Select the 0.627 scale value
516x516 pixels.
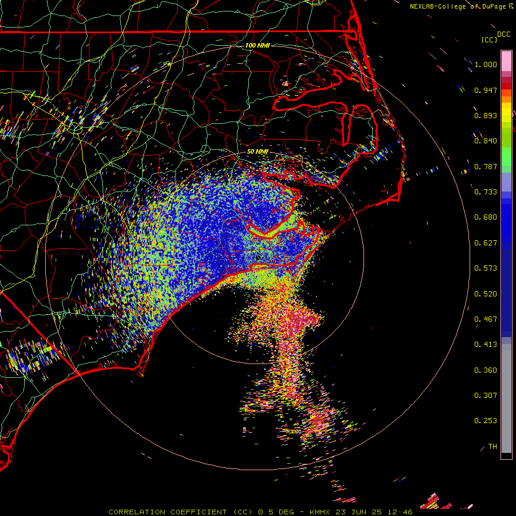[x=486, y=243]
